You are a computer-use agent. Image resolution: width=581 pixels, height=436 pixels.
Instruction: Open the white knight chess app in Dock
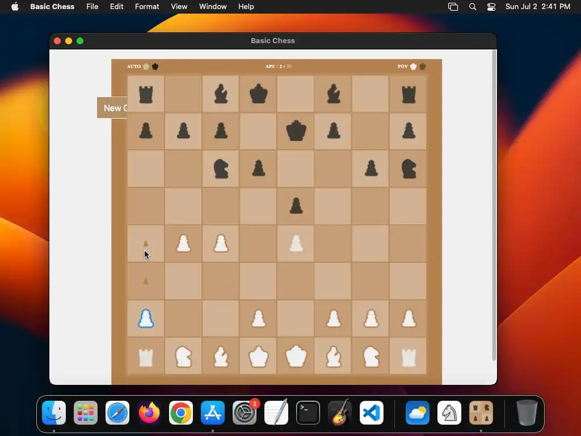tap(449, 412)
